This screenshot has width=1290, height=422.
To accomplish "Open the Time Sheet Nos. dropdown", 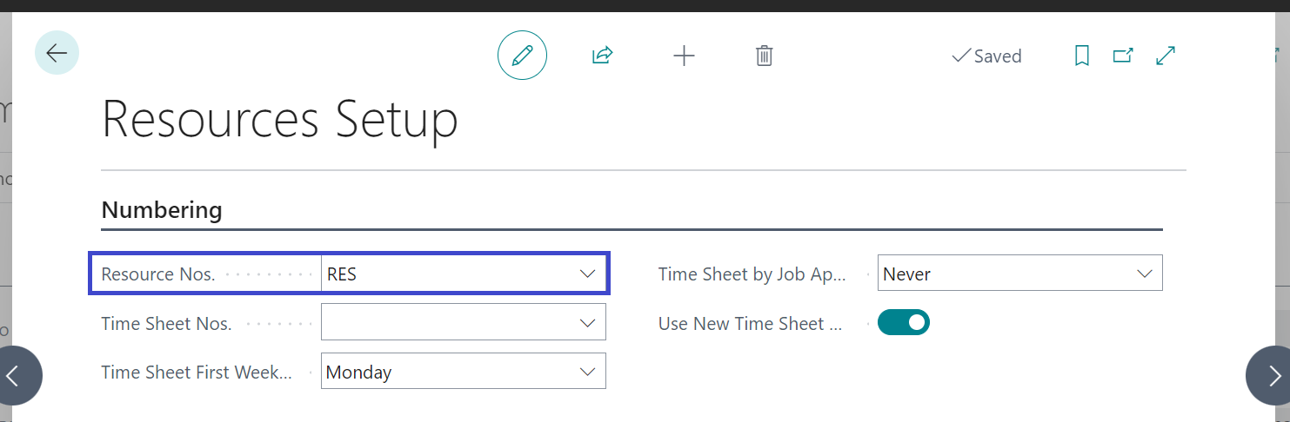I will point(587,323).
